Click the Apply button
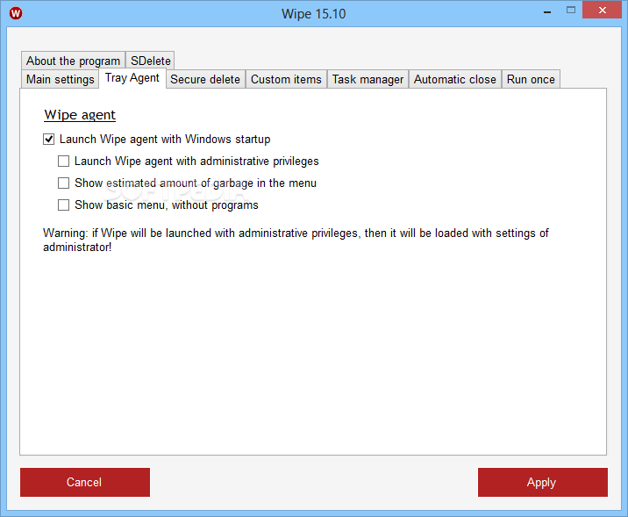The height and width of the screenshot is (517, 628). 543,482
